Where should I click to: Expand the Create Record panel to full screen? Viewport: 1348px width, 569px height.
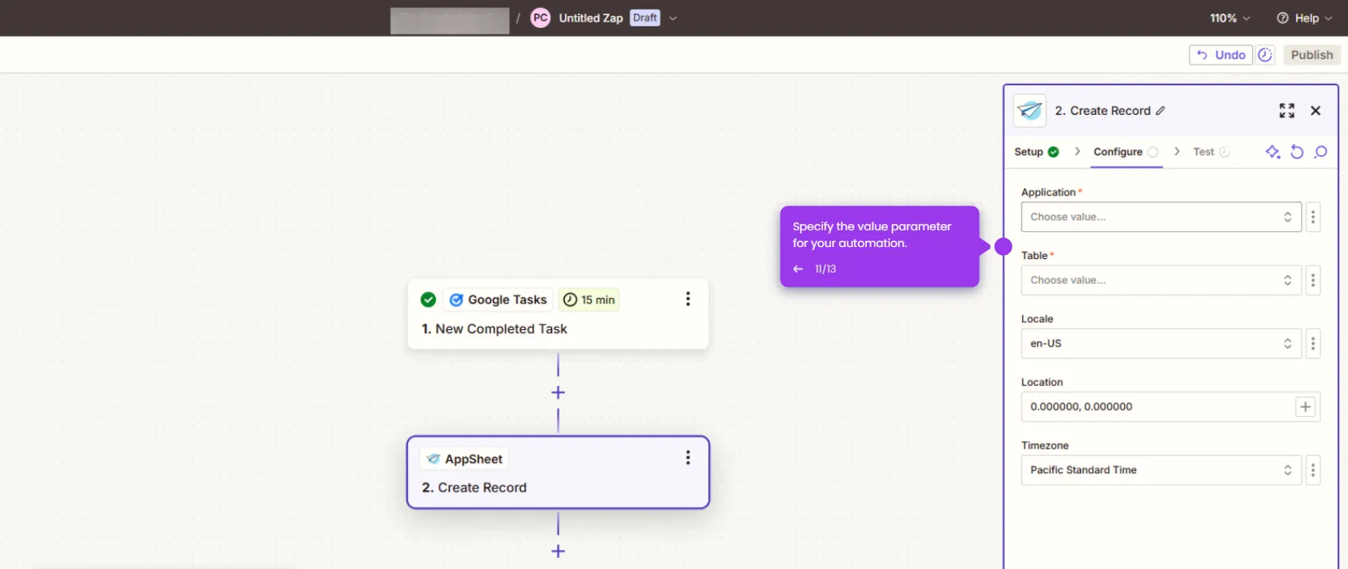(x=1287, y=111)
